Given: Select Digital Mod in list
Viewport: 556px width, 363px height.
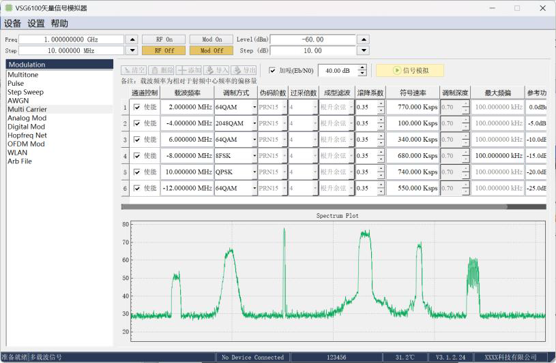Looking at the screenshot, I should pyautogui.click(x=59, y=127).
